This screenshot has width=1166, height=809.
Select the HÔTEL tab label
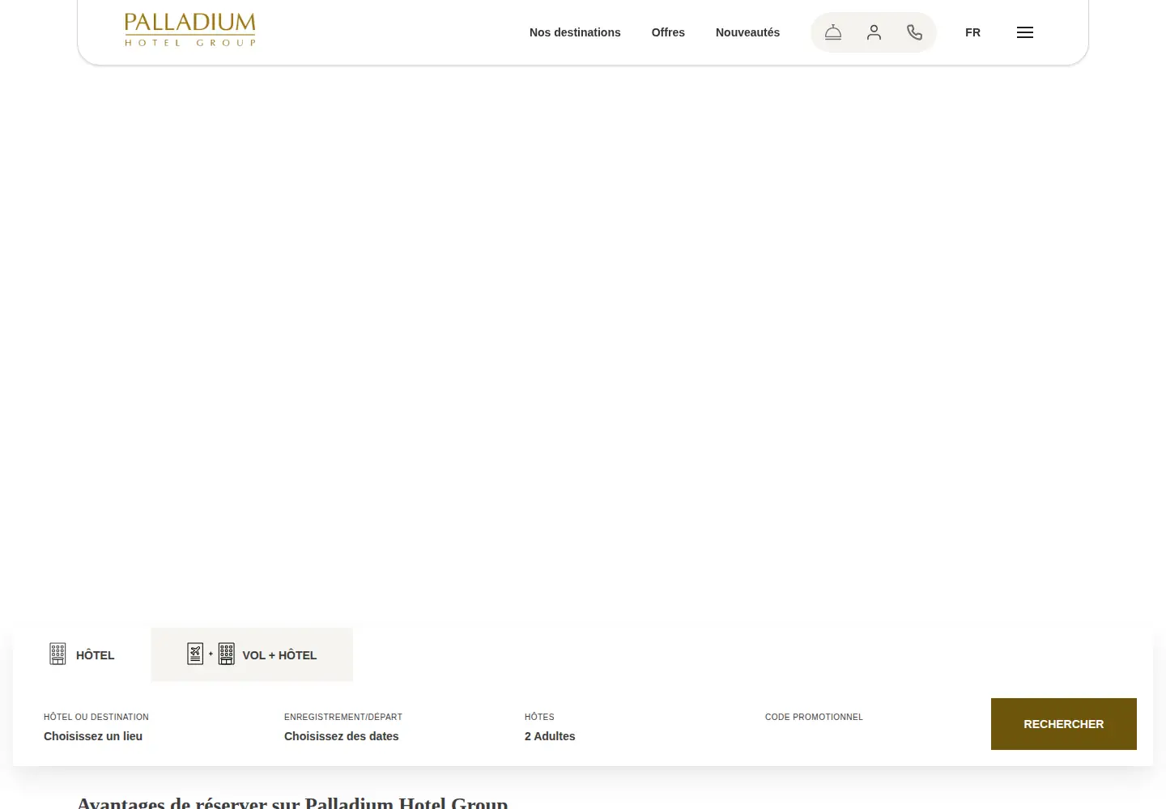coord(96,655)
